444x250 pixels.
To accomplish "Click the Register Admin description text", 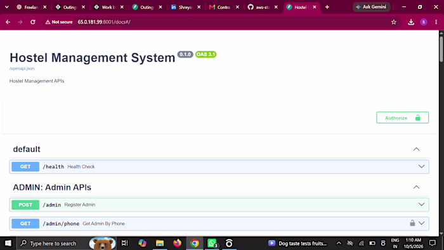I will point(80,204).
